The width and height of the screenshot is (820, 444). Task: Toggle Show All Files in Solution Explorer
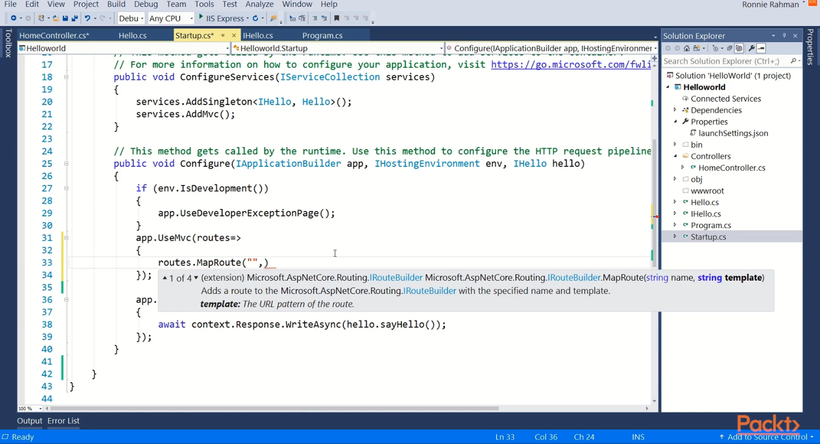coord(739,48)
